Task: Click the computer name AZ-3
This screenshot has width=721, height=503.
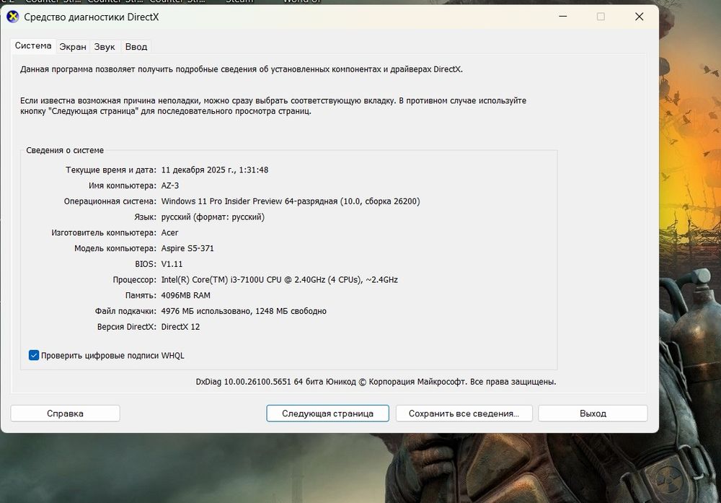Action: point(170,185)
